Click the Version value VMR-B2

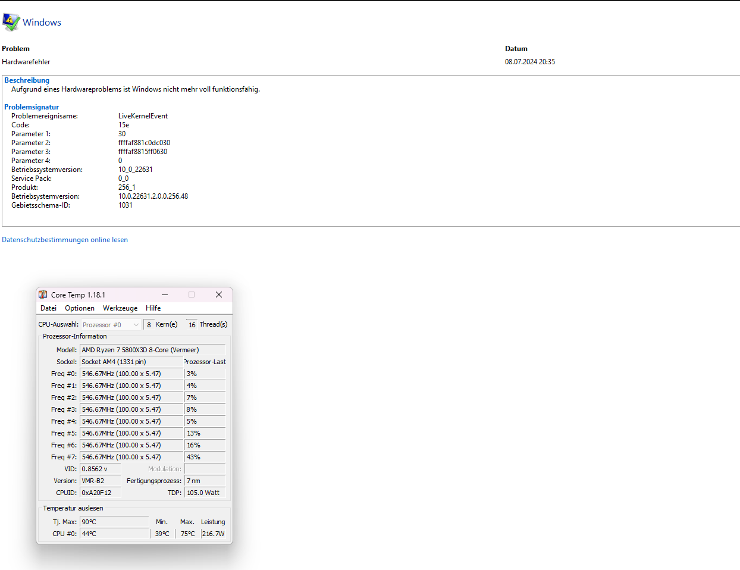tap(101, 481)
